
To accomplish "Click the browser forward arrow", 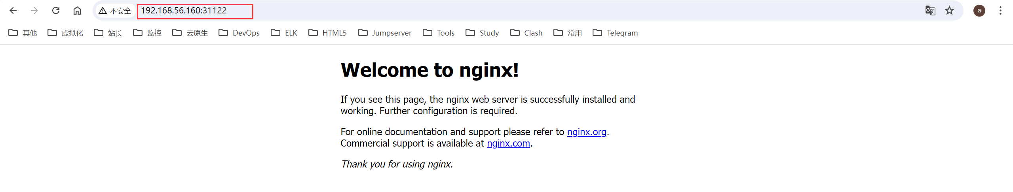I will 34,11.
